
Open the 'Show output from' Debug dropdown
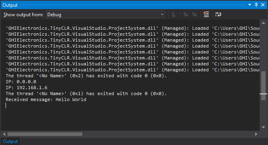[105, 15]
